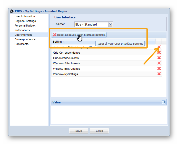Screen dimensions: 178x144
Task: Open Notifications settings page
Action: (x=22, y=30)
